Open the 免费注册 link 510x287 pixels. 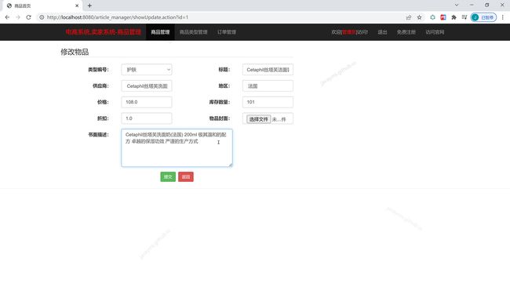(x=406, y=32)
